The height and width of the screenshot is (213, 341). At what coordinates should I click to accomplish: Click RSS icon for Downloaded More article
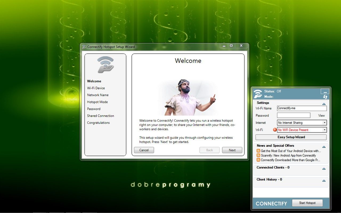[258, 160]
